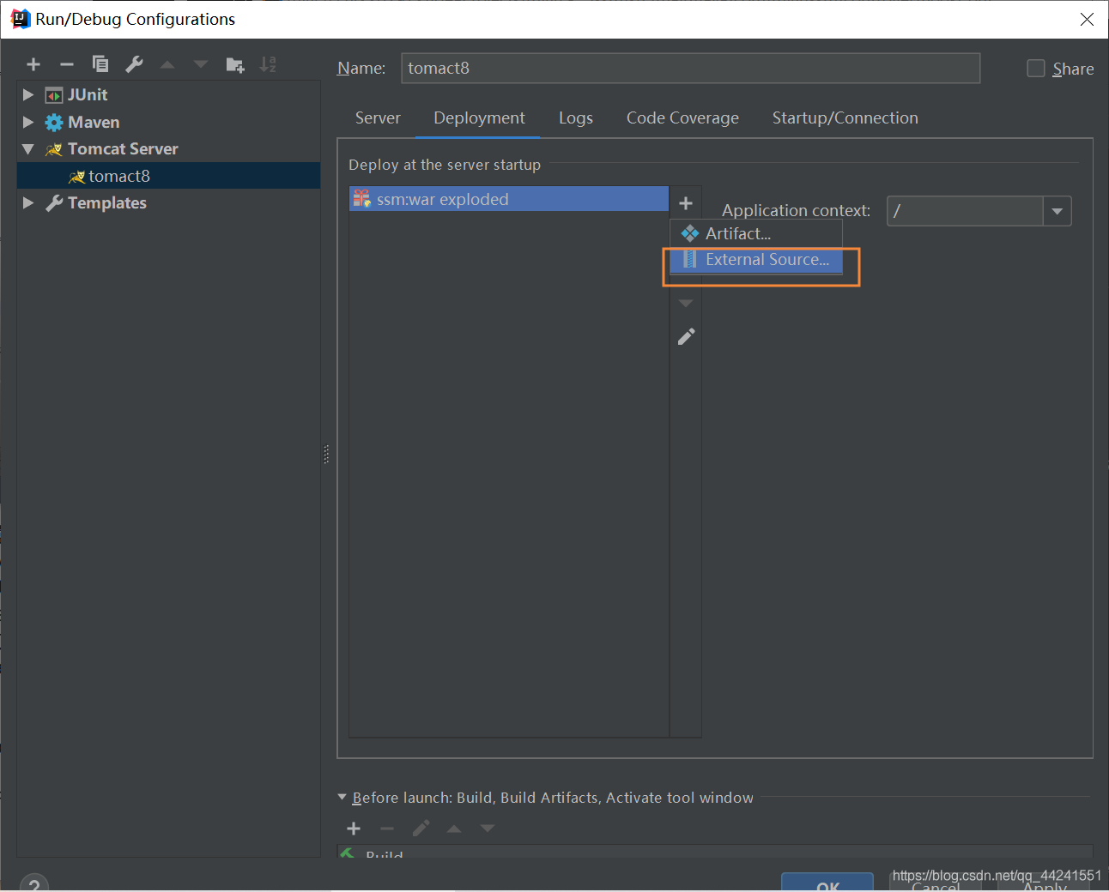
Task: Choose Artifact... from popup menu
Action: (x=756, y=233)
